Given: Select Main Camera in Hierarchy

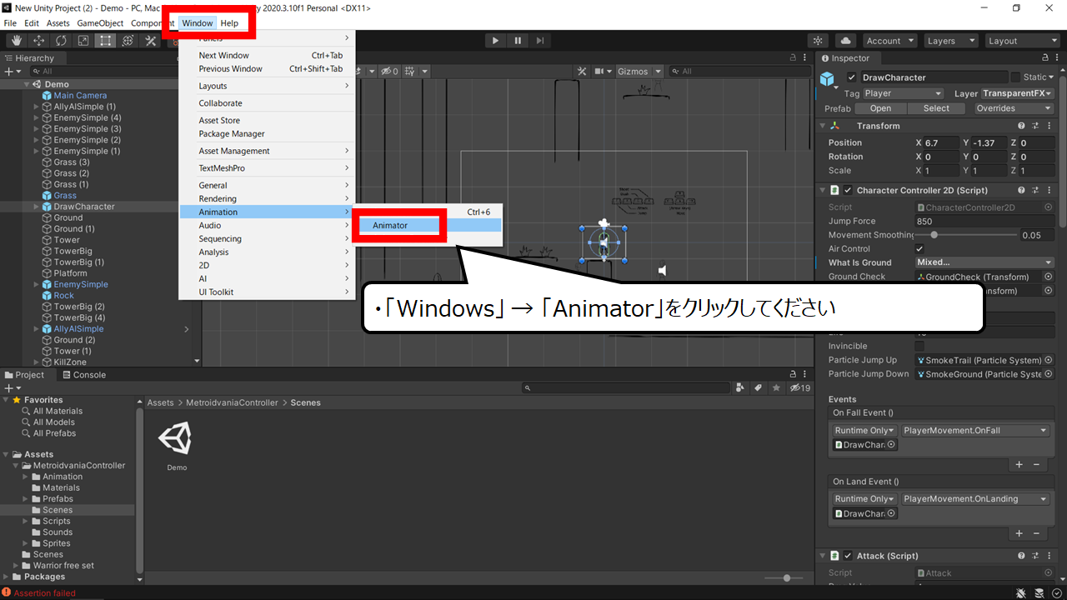Looking at the screenshot, I should coord(80,96).
